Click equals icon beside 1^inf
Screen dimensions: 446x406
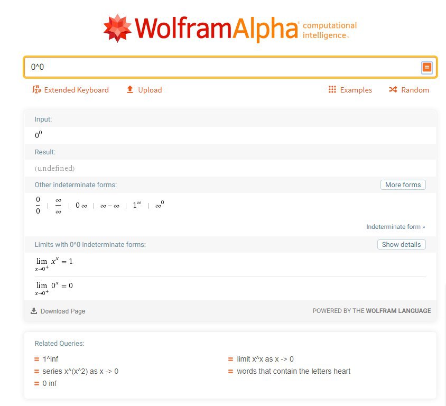pyautogui.click(x=36, y=359)
